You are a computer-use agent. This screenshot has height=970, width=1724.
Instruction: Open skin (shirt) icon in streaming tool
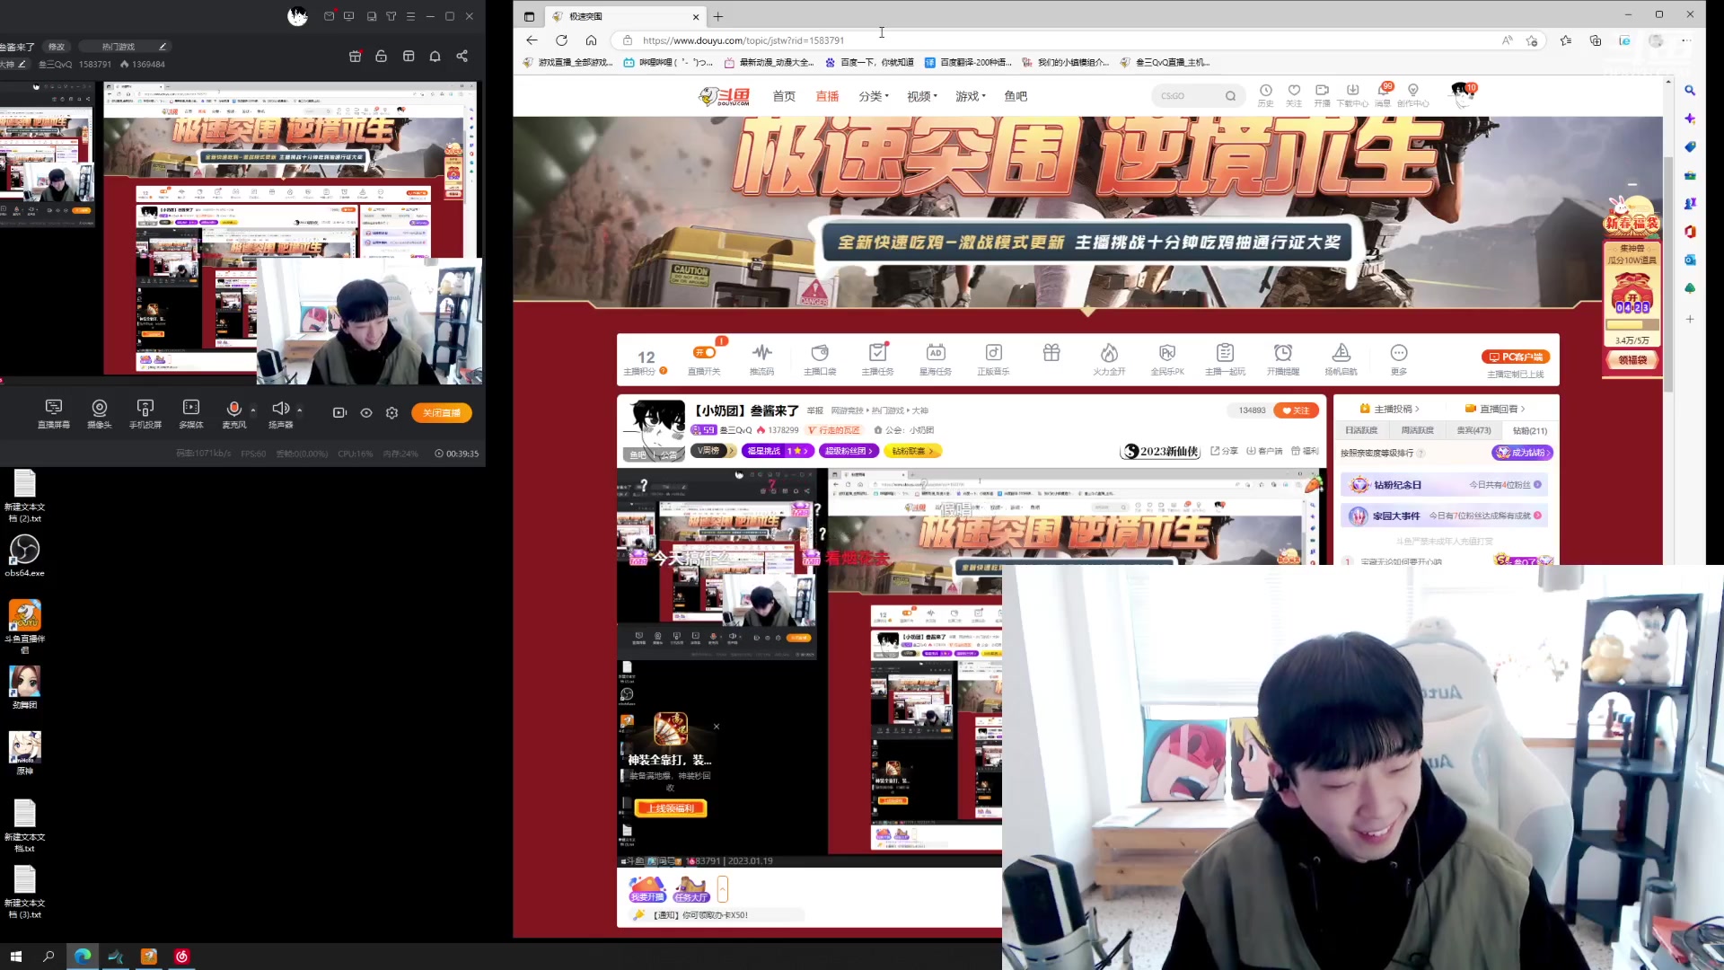[391, 16]
